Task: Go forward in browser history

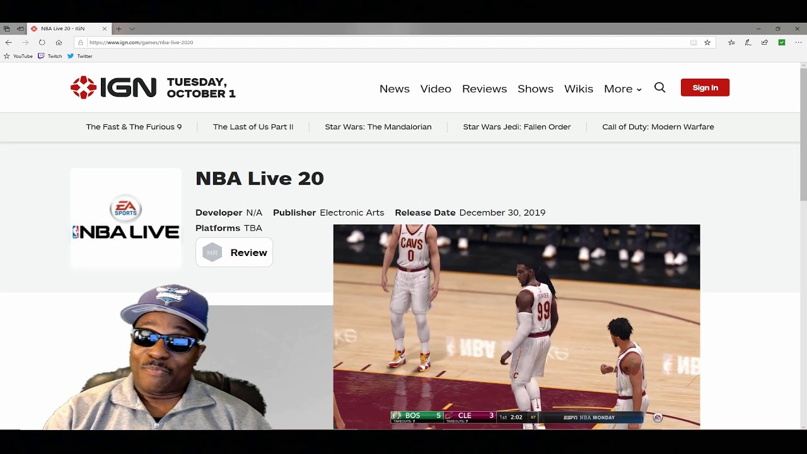Action: [x=25, y=42]
